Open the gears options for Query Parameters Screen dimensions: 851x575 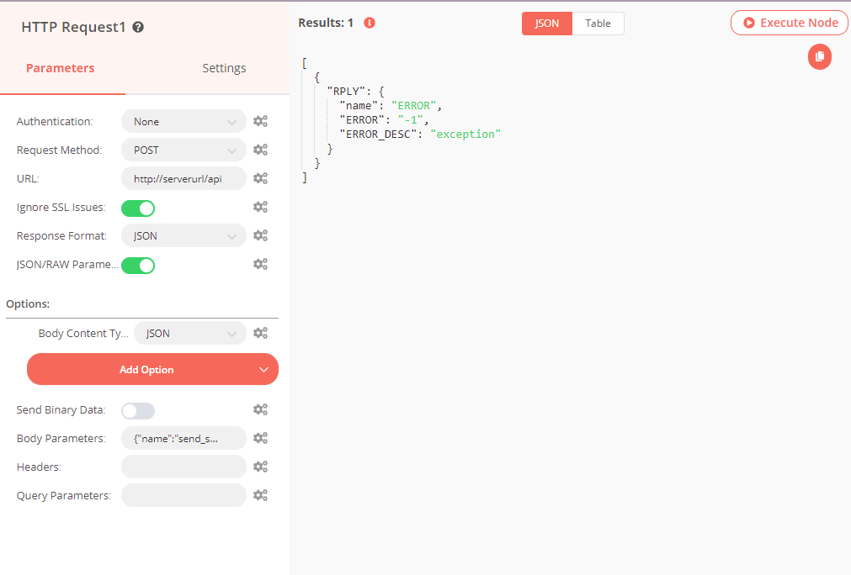261,495
